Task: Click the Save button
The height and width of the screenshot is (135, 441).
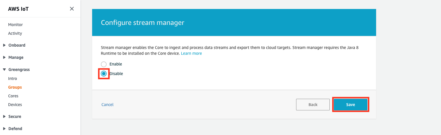Action: click(x=350, y=105)
